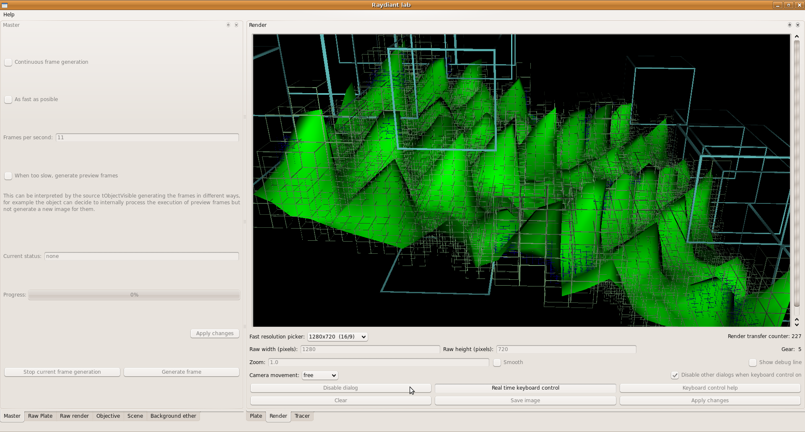Click the scroll up arrow beside the render view
Image resolution: width=805 pixels, height=432 pixels.
tap(797, 36)
